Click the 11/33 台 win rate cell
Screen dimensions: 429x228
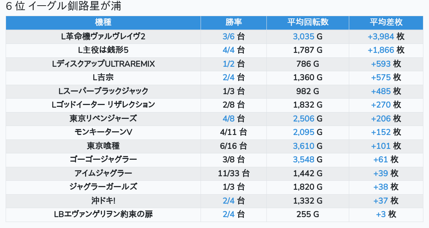(234, 173)
